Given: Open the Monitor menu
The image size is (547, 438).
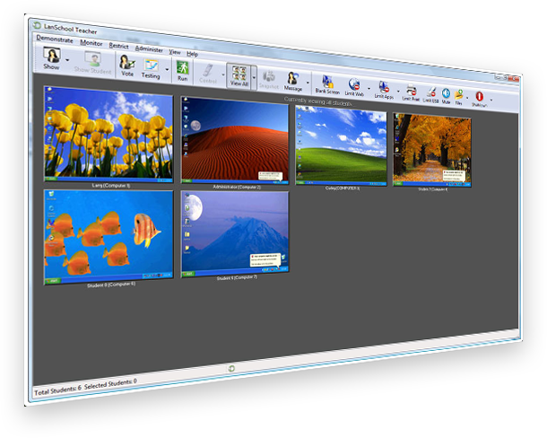Looking at the screenshot, I should point(91,43).
